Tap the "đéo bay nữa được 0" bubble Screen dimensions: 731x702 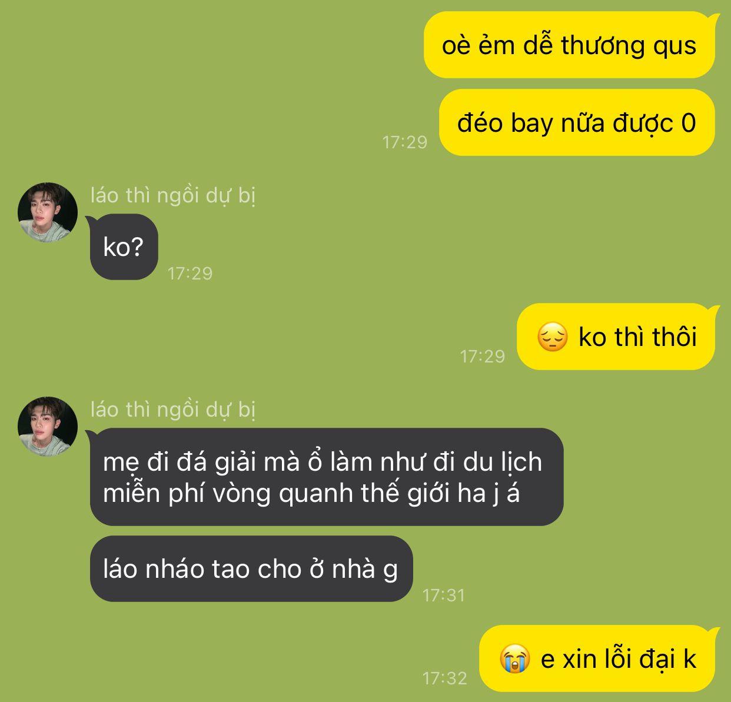click(577, 123)
